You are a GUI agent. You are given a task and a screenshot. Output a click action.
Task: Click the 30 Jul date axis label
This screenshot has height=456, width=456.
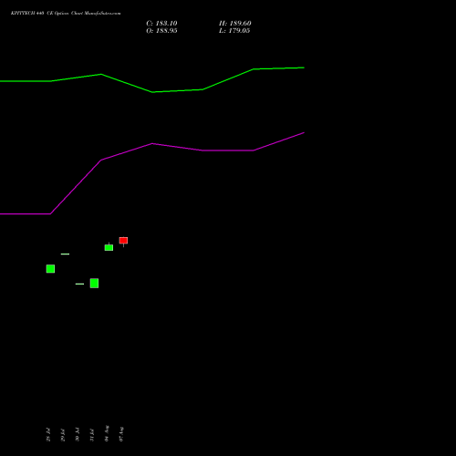(x=78, y=435)
